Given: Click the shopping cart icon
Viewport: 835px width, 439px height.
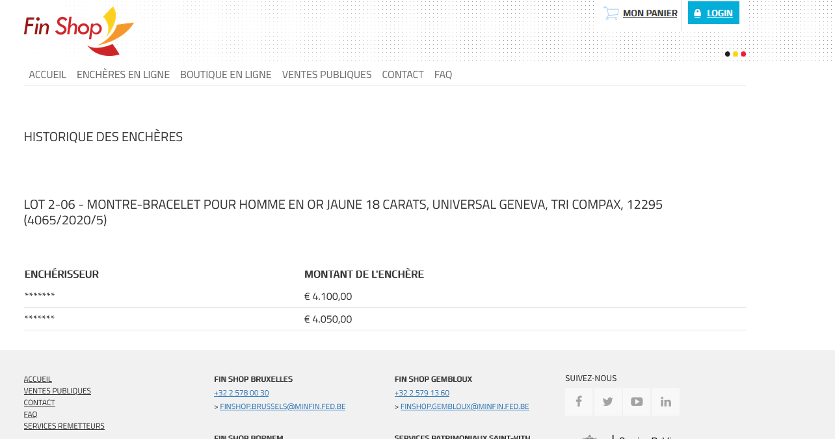Looking at the screenshot, I should point(611,13).
